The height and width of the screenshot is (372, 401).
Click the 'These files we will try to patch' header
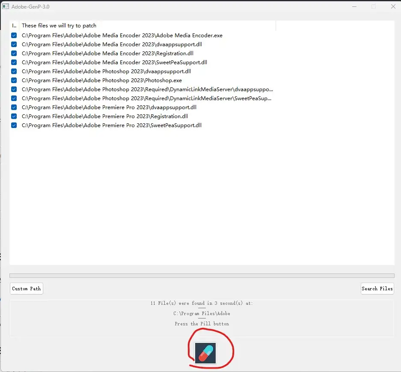59,25
